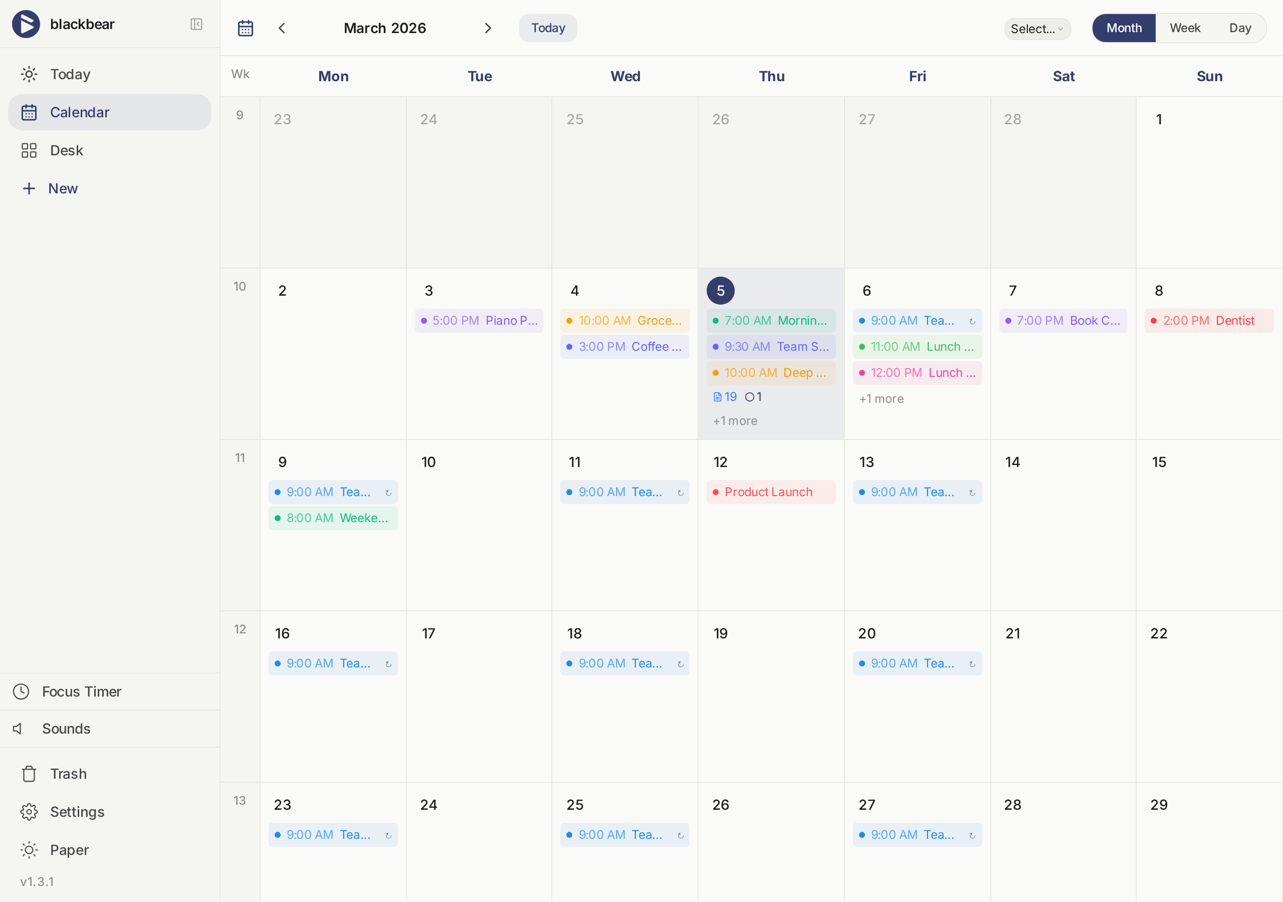Open the Sounds panel

click(x=66, y=729)
